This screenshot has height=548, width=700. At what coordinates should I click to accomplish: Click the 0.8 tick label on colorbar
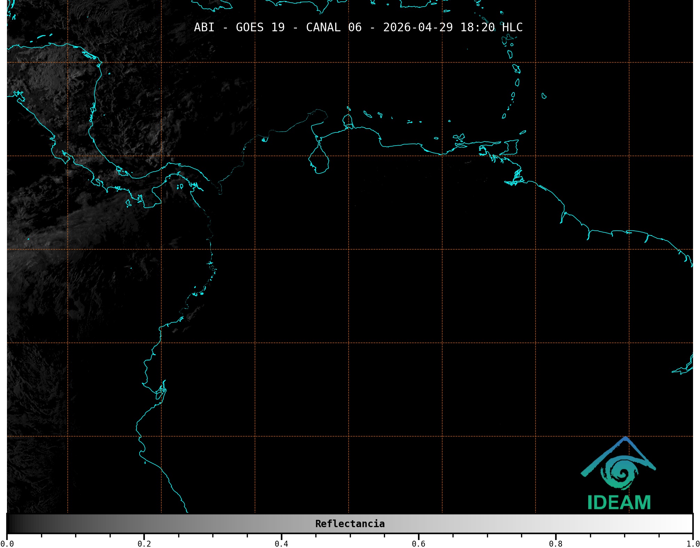(556, 543)
